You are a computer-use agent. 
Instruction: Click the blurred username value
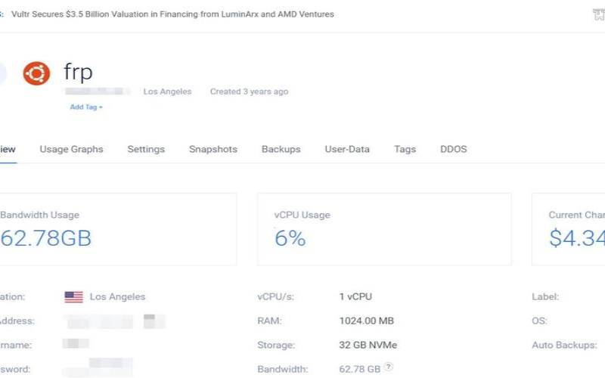point(76,343)
